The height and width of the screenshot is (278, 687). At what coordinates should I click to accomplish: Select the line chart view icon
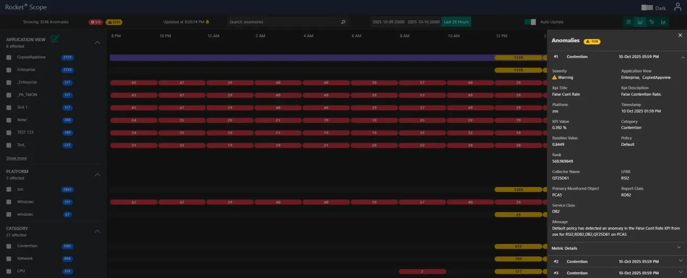pyautogui.click(x=663, y=22)
